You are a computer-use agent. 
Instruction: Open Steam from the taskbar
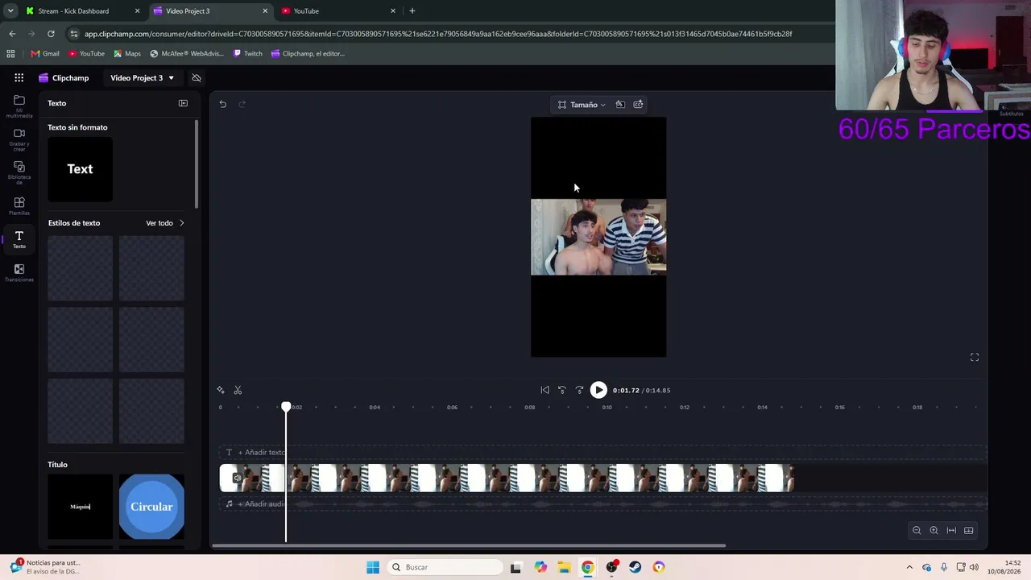636,567
